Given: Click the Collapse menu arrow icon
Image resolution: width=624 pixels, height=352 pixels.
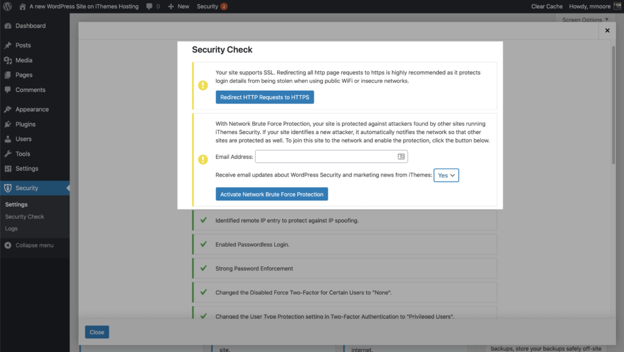Looking at the screenshot, I should click(x=8, y=245).
